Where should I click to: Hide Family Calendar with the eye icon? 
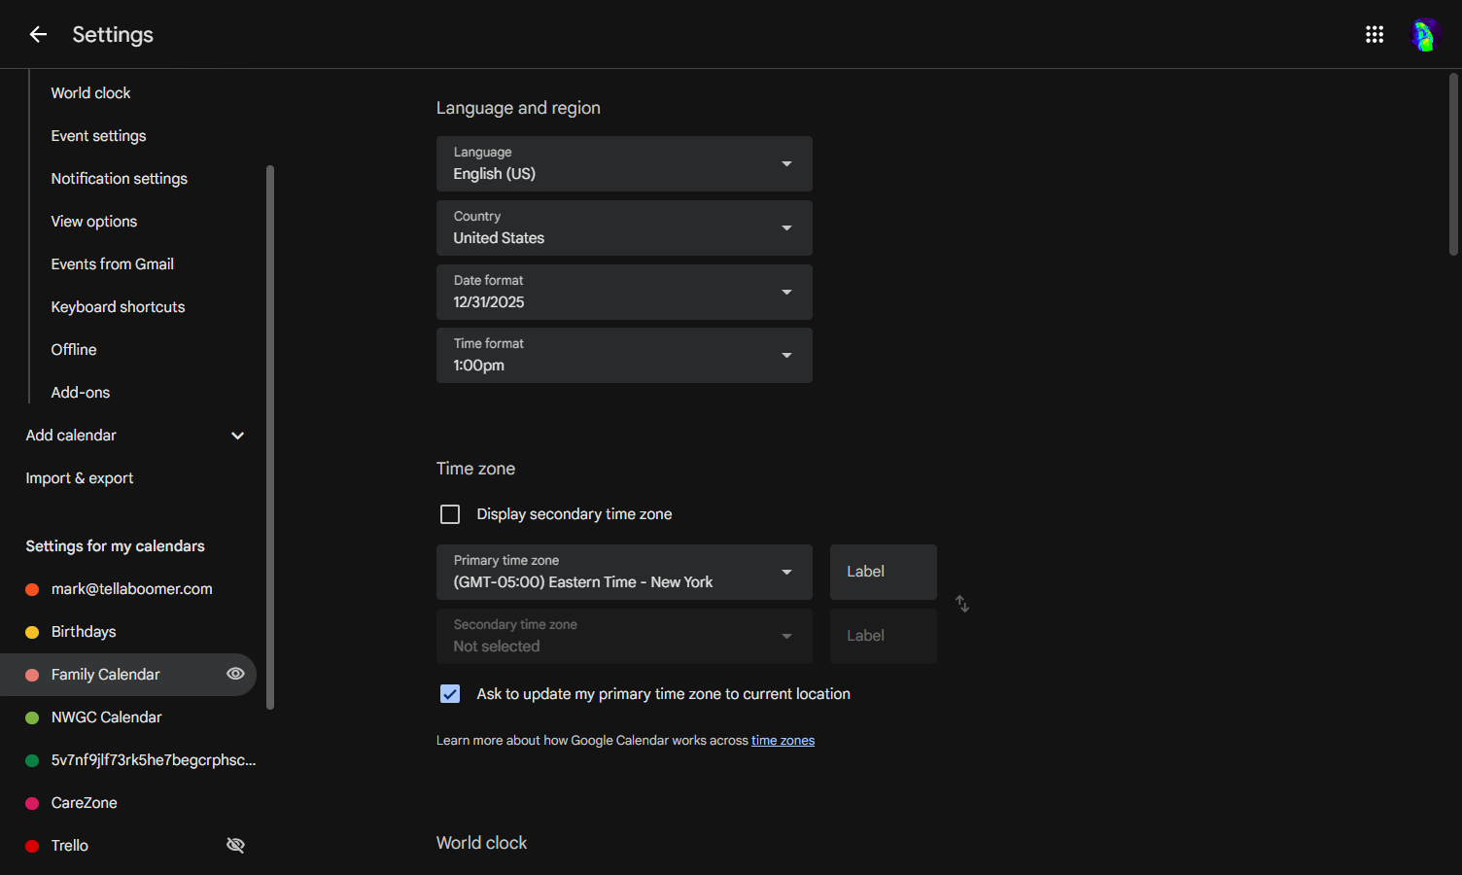tap(235, 674)
